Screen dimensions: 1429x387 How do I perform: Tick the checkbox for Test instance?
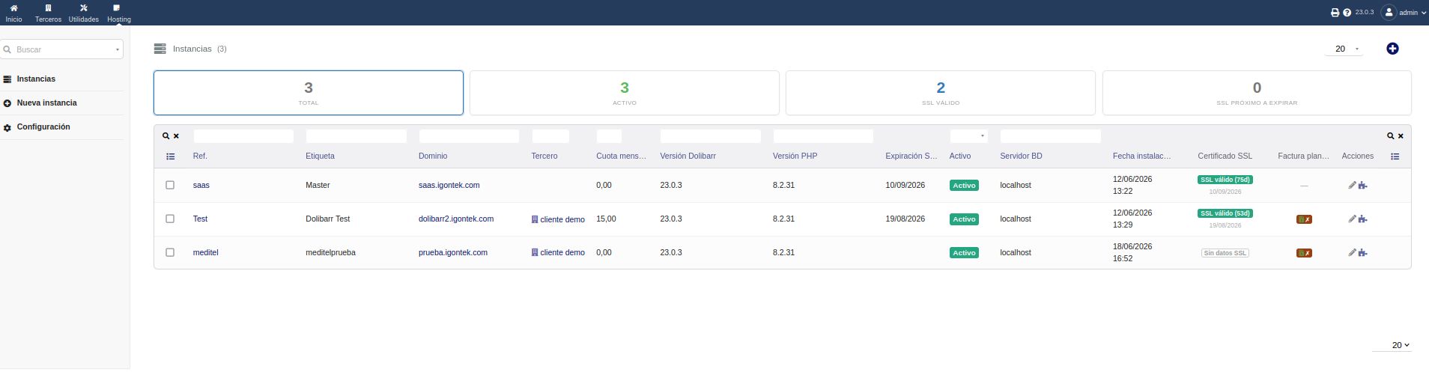click(170, 219)
